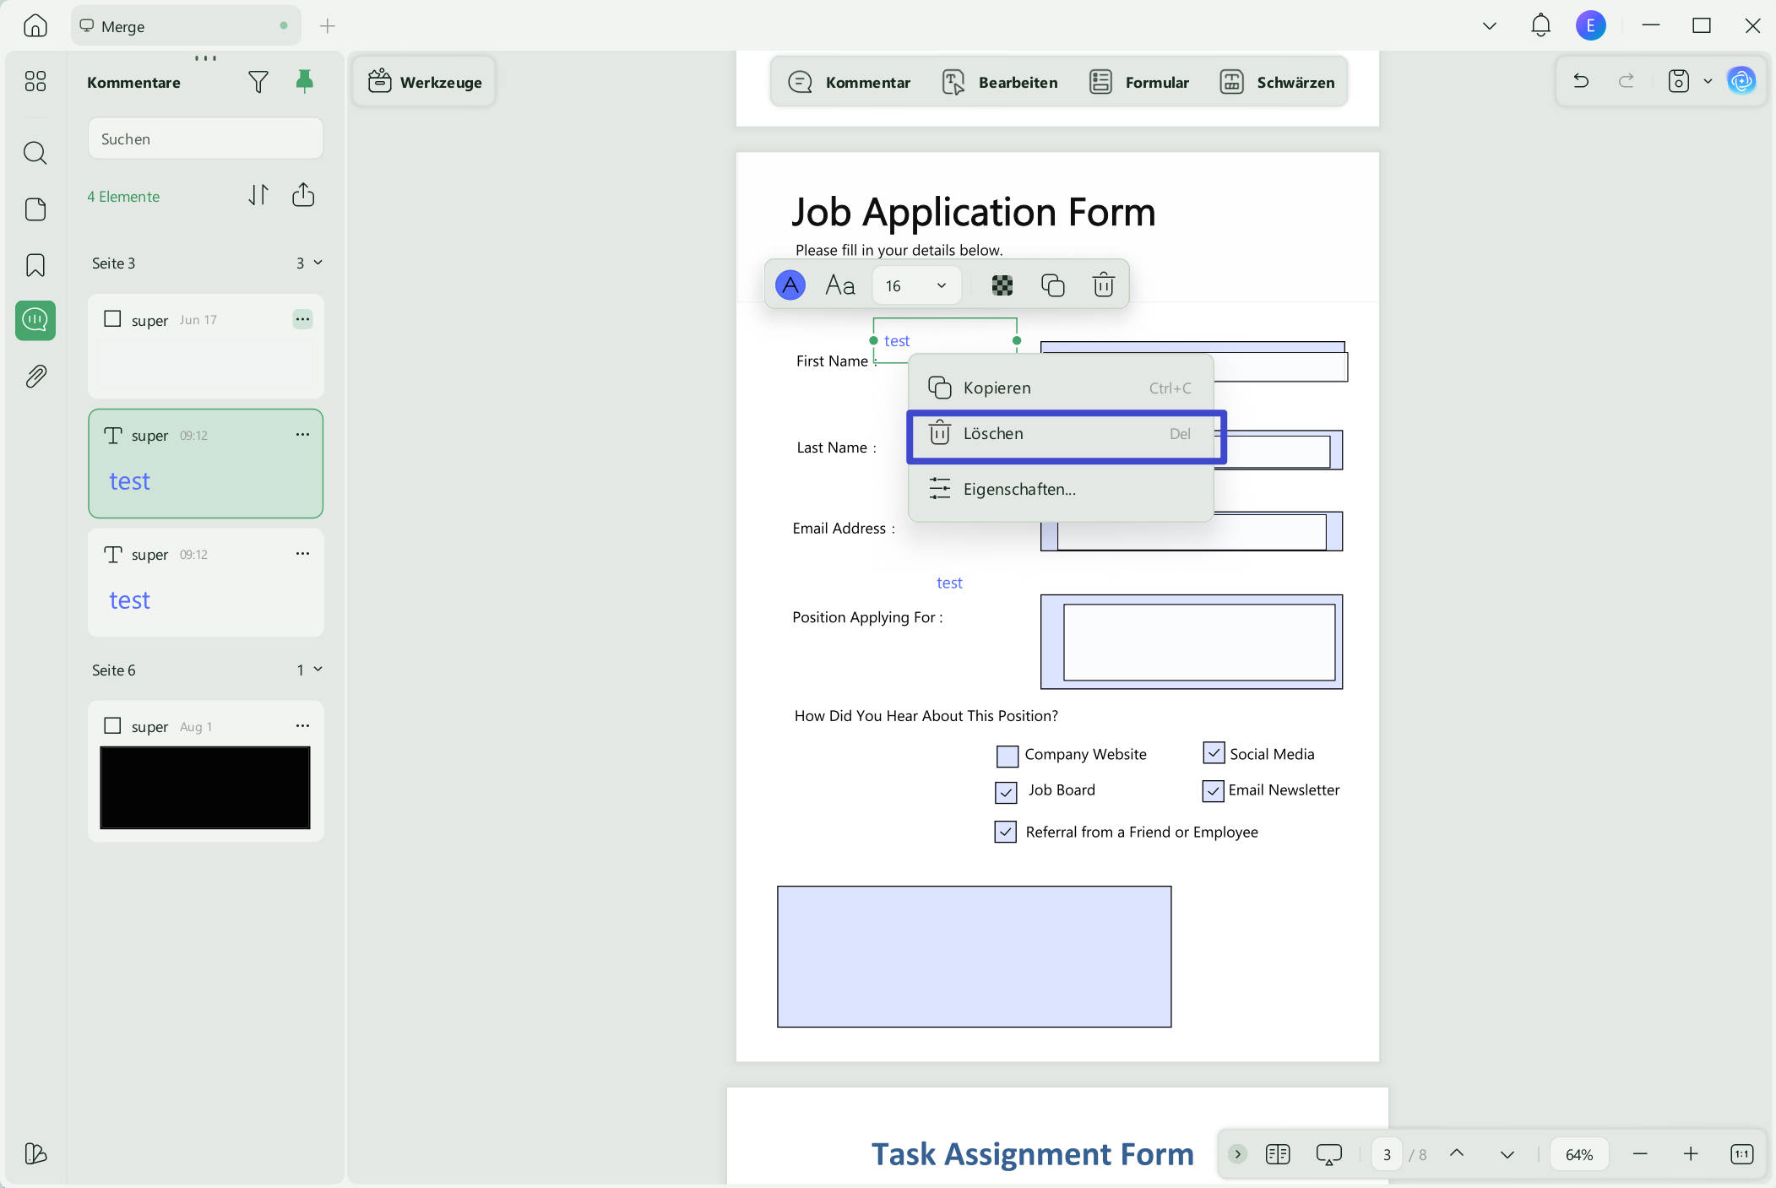The height and width of the screenshot is (1188, 1776).
Task: Sort the comments list
Action: (258, 195)
